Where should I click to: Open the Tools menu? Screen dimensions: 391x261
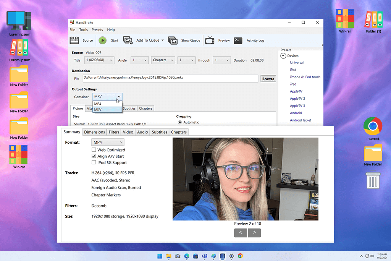pyautogui.click(x=83, y=30)
